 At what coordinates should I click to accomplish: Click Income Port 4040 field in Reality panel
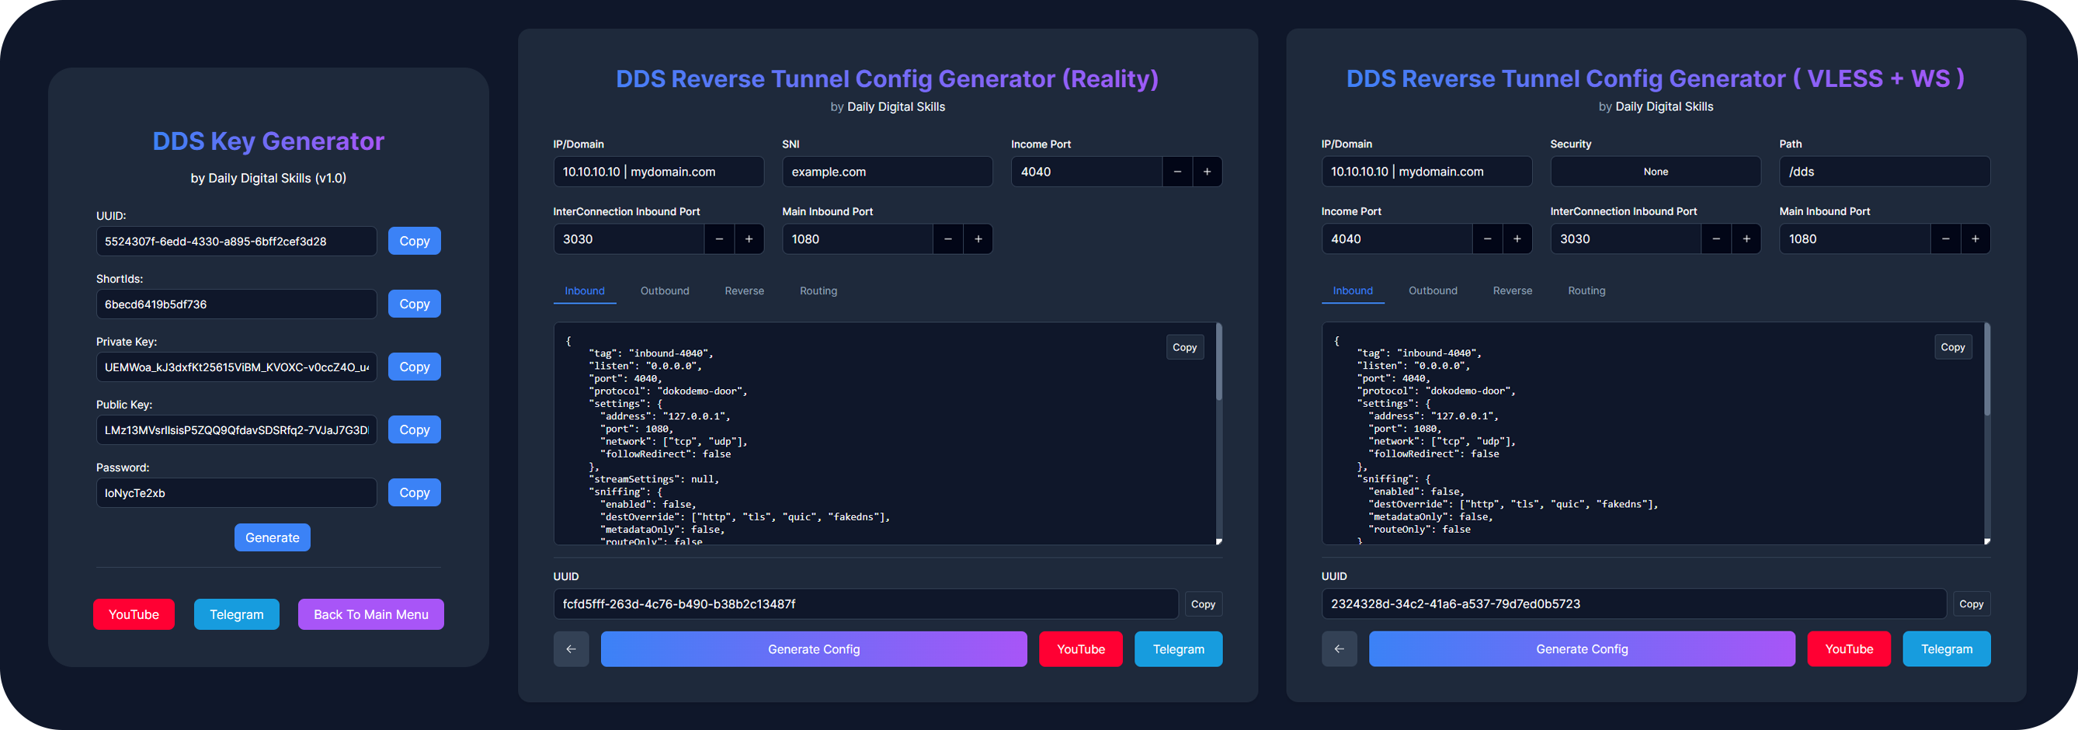[x=1086, y=172]
